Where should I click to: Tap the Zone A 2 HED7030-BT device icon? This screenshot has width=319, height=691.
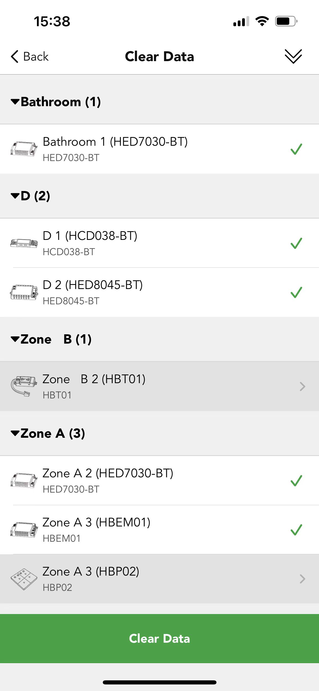point(24,481)
